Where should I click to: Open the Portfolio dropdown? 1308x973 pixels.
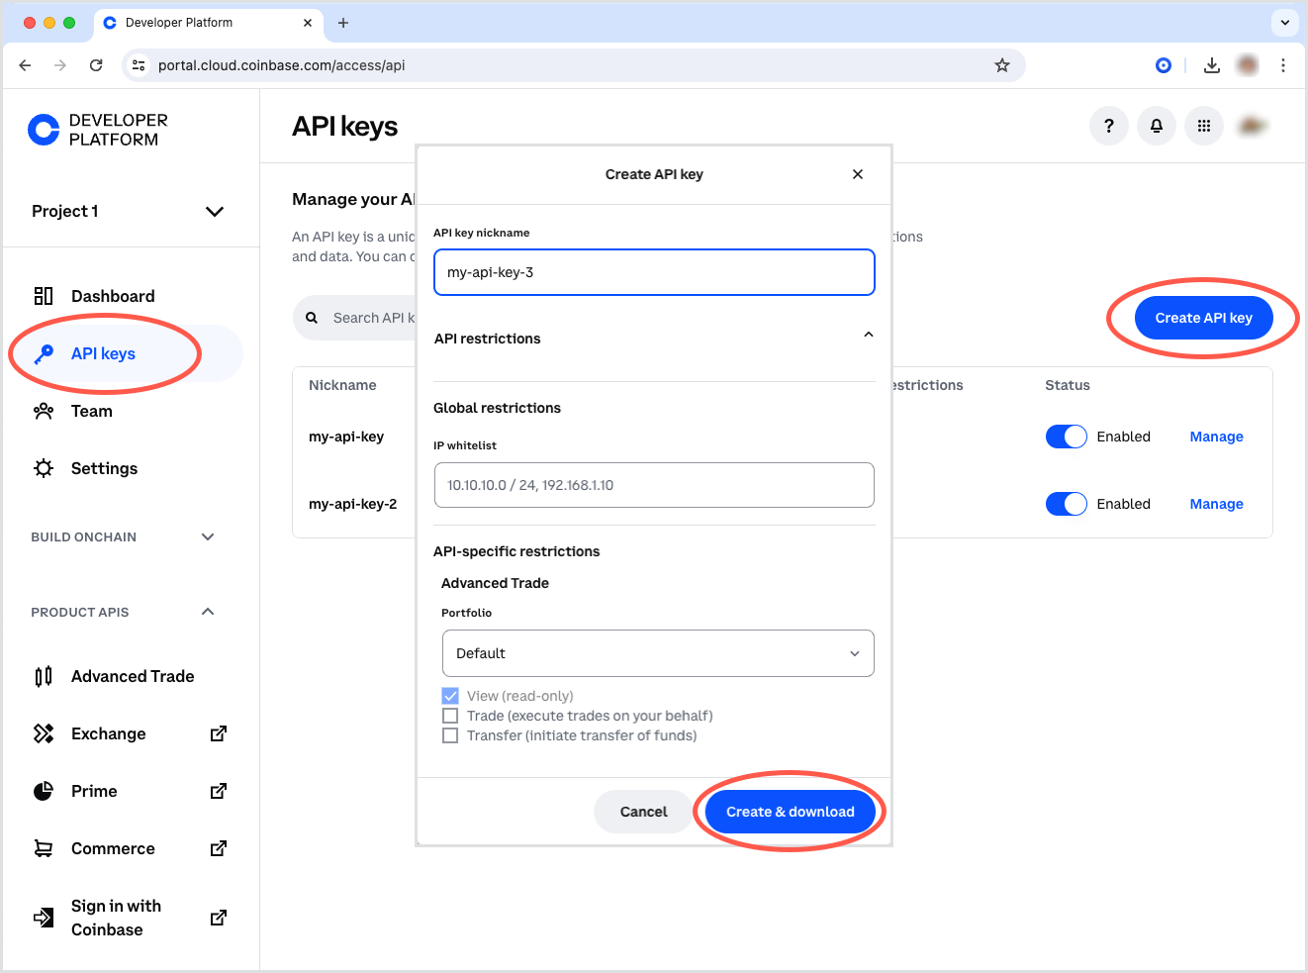[x=657, y=653]
